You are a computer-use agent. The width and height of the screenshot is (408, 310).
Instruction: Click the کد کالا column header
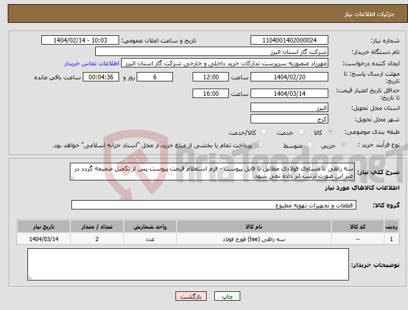coord(358,227)
